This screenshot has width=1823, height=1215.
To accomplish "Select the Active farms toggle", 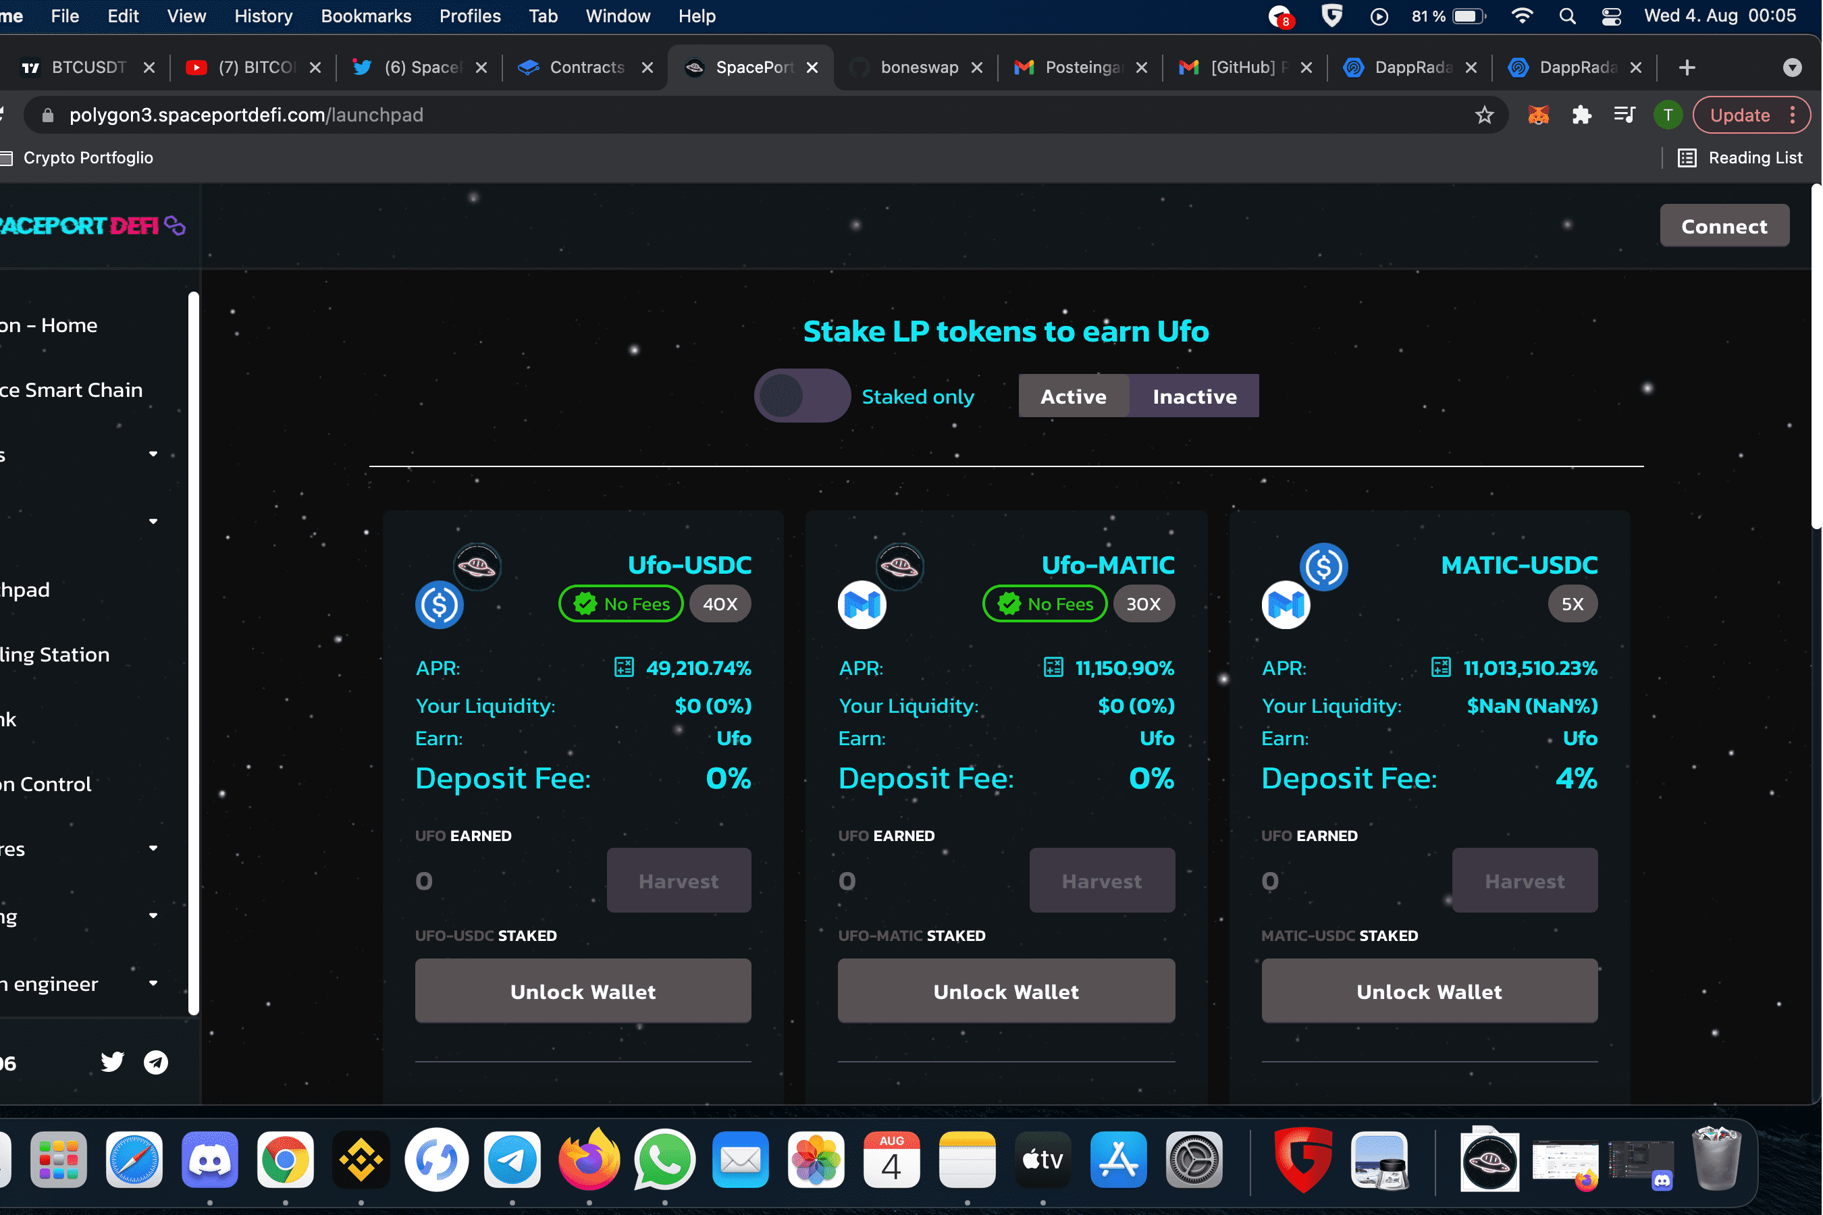I will [x=1074, y=396].
